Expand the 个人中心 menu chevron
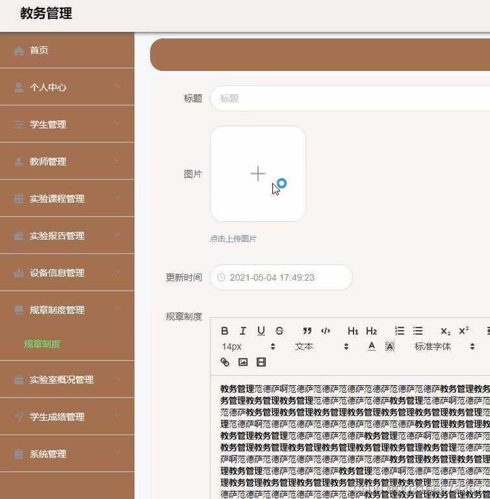Image resolution: width=490 pixels, height=499 pixels. click(118, 86)
